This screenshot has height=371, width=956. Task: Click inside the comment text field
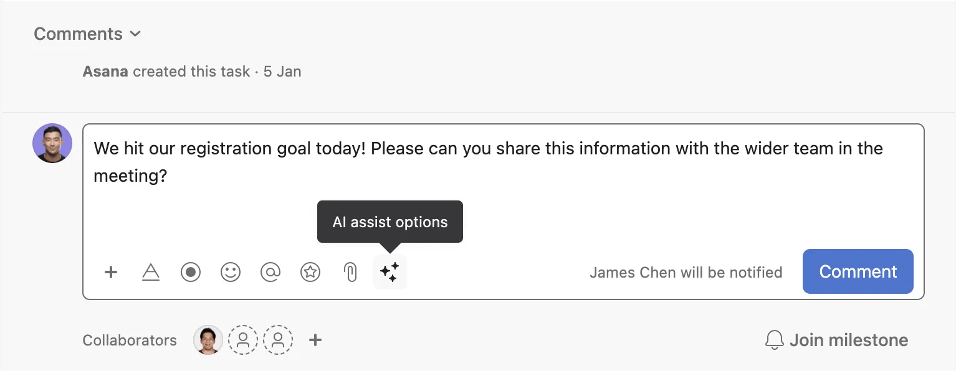[436, 162]
